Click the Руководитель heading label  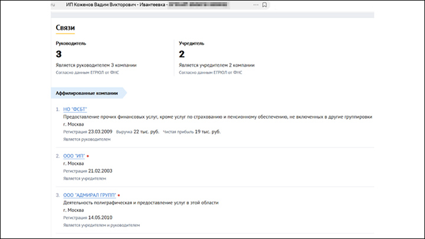click(x=71, y=43)
